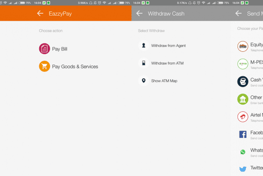Go back from the EazzyPay screen
The height and width of the screenshot is (176, 263).
[40, 13]
